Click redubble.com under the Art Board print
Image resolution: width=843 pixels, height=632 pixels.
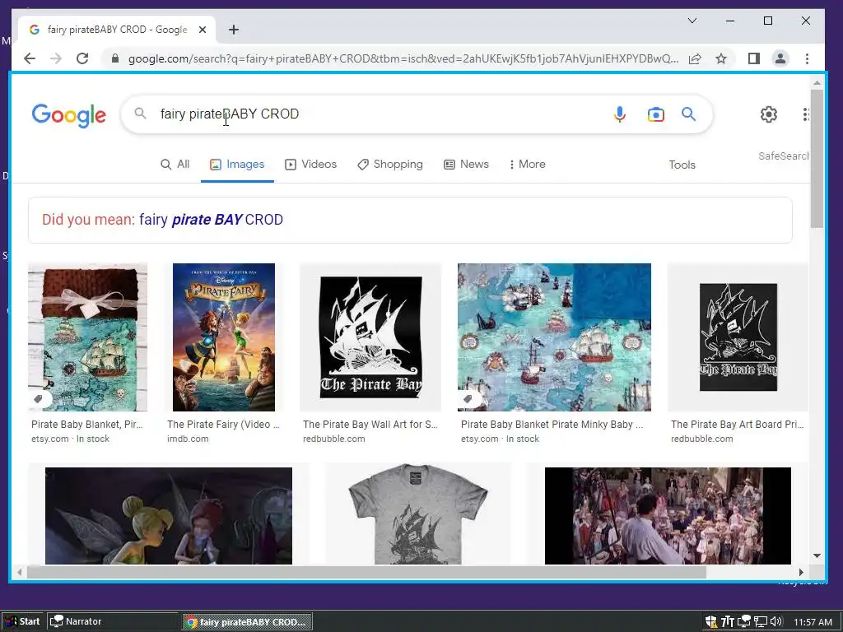701,439
